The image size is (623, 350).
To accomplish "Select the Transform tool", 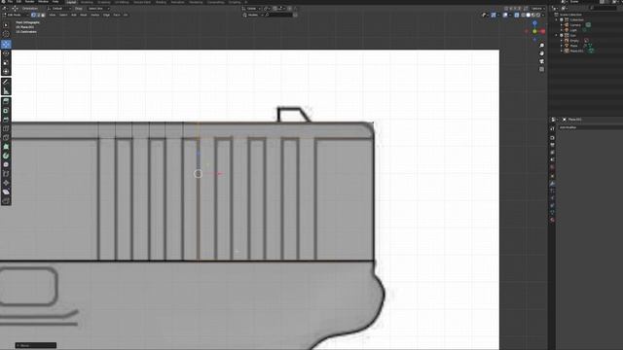I will coord(6,71).
